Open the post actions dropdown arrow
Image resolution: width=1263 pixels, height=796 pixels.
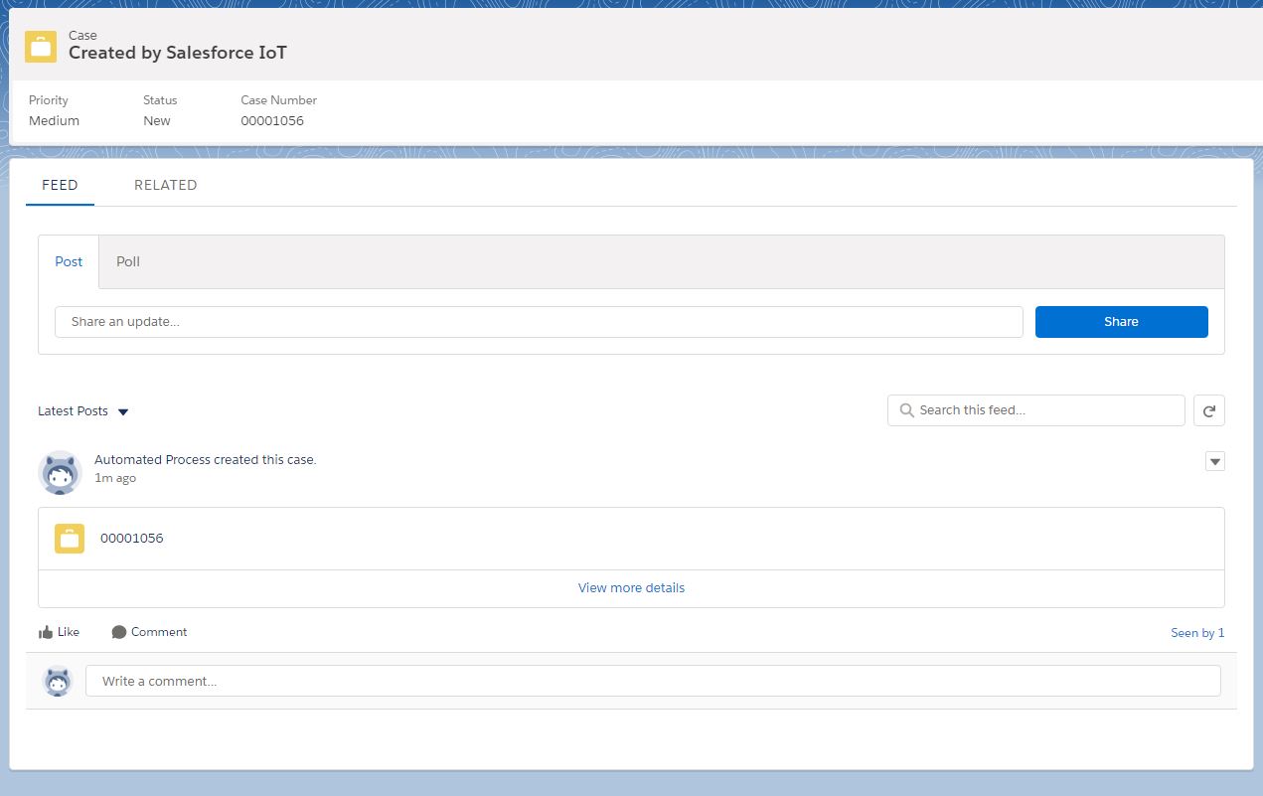click(1214, 461)
